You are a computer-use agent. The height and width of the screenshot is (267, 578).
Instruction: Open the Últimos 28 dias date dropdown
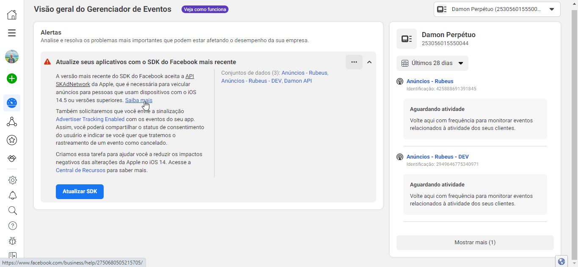click(x=432, y=63)
